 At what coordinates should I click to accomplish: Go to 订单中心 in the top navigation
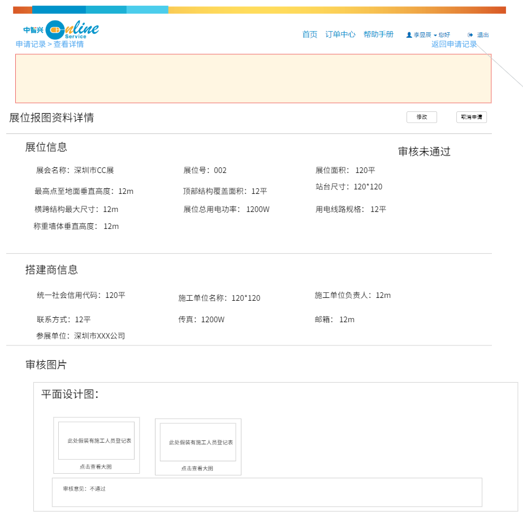[340, 34]
